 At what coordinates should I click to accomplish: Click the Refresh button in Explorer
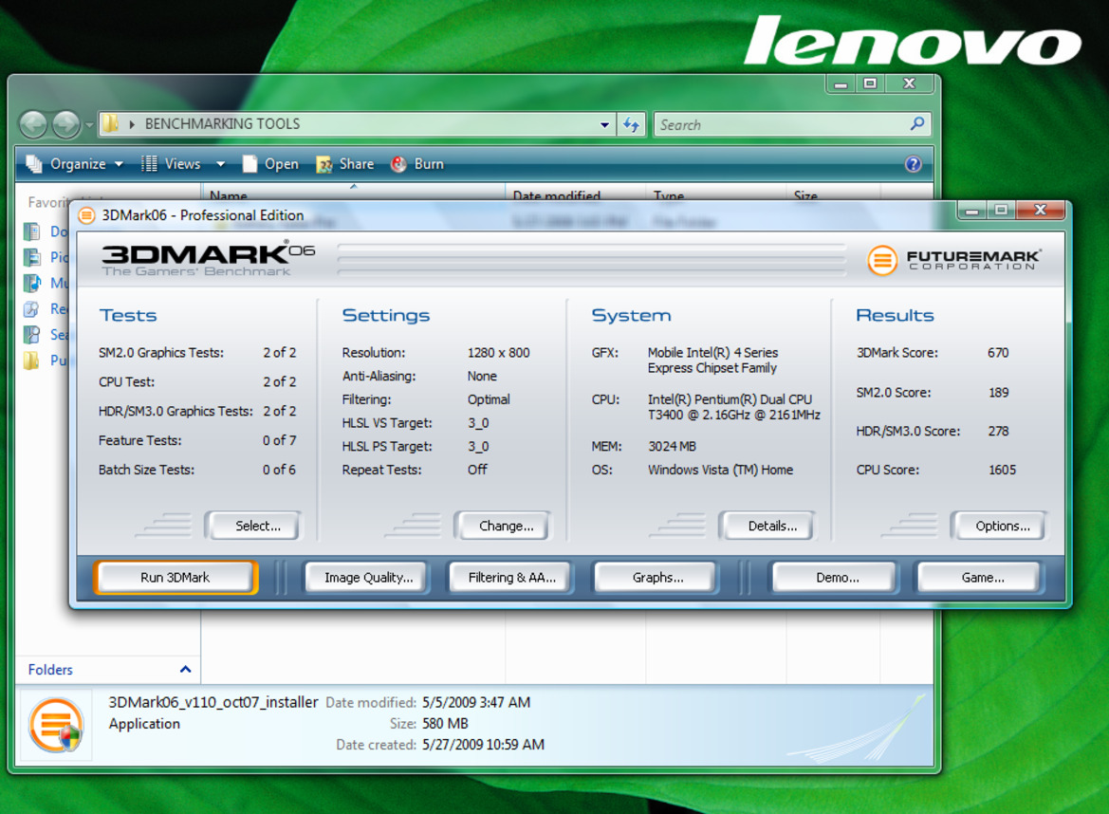[631, 124]
